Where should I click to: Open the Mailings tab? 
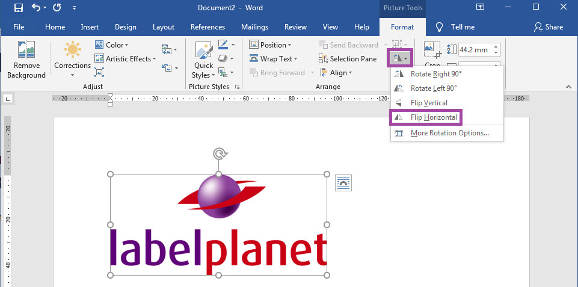tap(255, 27)
